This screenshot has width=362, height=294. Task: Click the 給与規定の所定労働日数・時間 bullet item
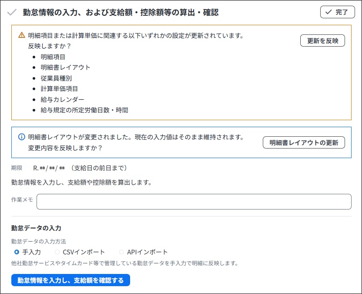[84, 110]
